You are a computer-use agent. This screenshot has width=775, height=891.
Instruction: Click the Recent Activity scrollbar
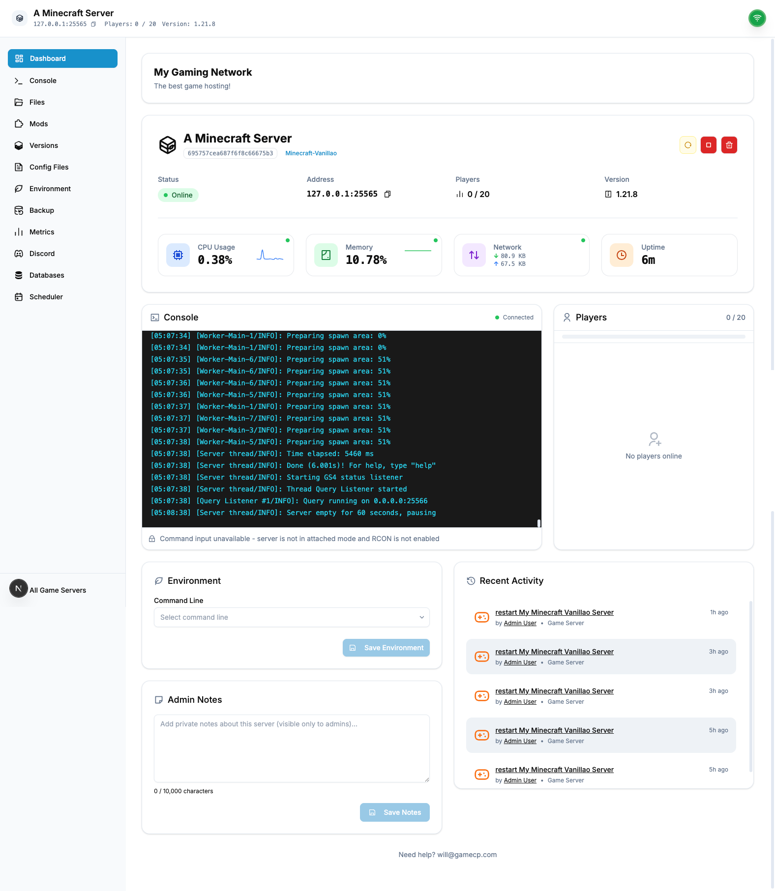tap(750, 686)
